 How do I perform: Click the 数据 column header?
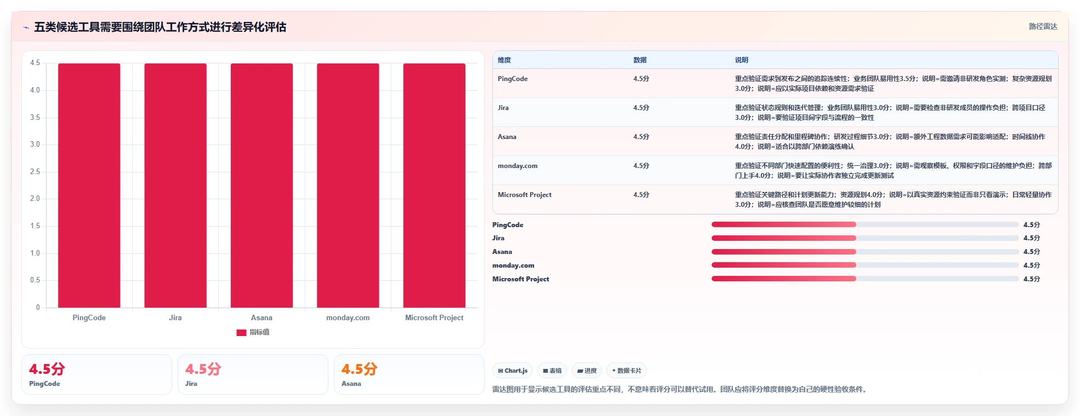(640, 60)
